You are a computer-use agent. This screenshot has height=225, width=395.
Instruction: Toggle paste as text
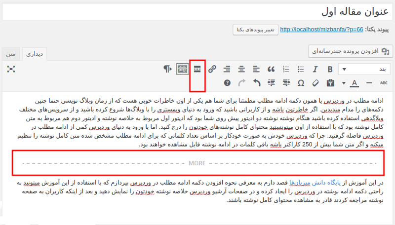(x=330, y=83)
